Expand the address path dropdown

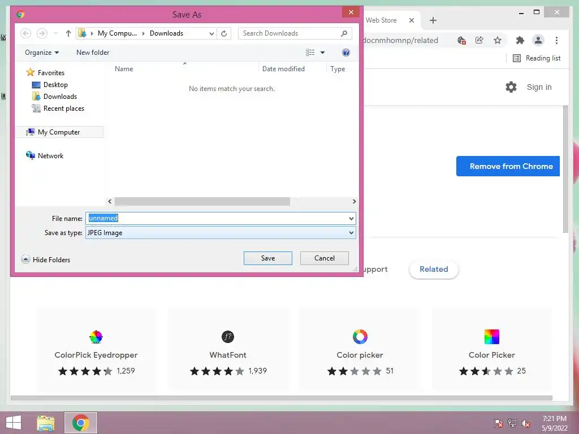(211, 33)
